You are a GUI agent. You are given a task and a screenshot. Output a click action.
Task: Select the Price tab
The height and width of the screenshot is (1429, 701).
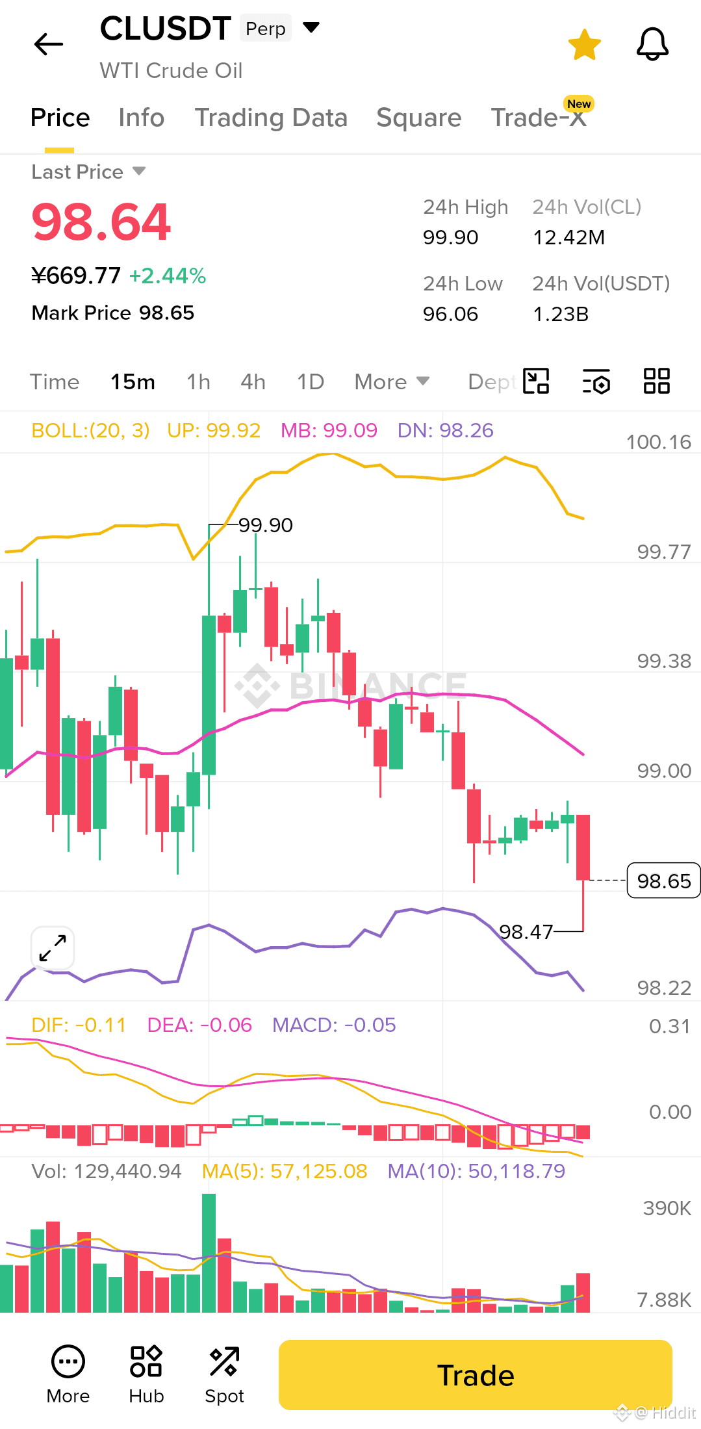[x=60, y=118]
